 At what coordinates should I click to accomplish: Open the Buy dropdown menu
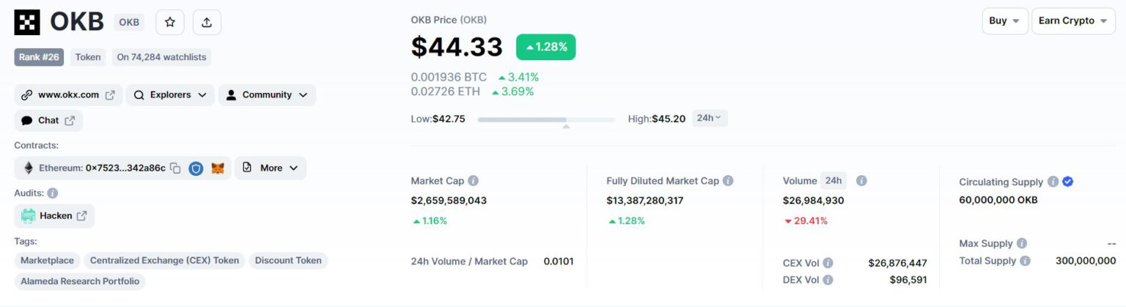pos(1004,21)
